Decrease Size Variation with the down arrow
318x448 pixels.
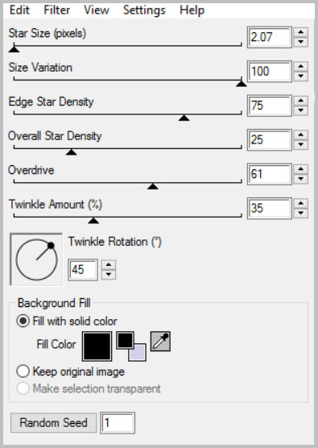(300, 77)
